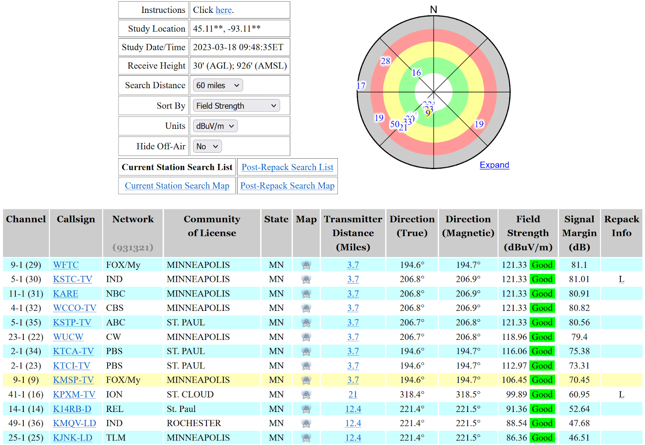Open KARE callsign link
Screen dimensions: 645x445
(x=66, y=294)
